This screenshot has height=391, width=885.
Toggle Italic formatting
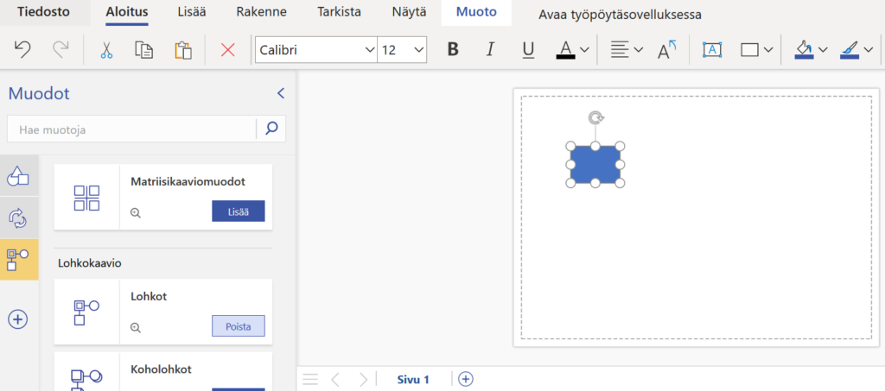pos(491,50)
